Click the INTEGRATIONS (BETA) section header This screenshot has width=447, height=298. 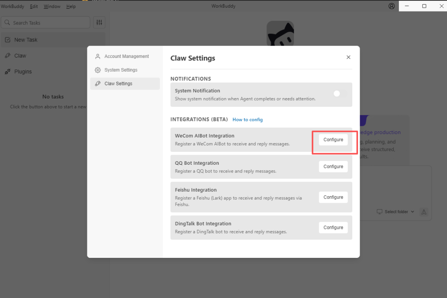[199, 120]
